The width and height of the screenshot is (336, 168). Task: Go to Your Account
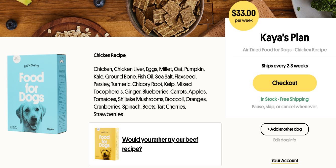click(284, 160)
